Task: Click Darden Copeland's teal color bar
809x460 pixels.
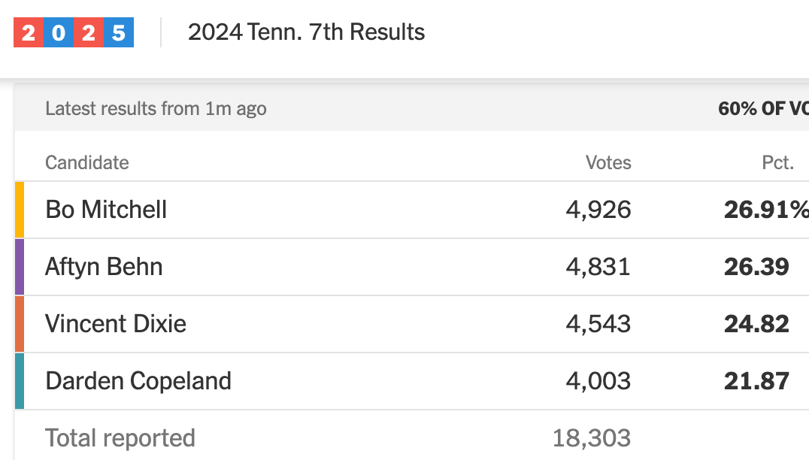Action: [20, 381]
